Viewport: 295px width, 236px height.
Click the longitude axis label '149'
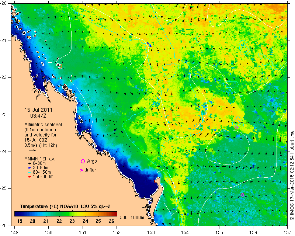(15, 233)
